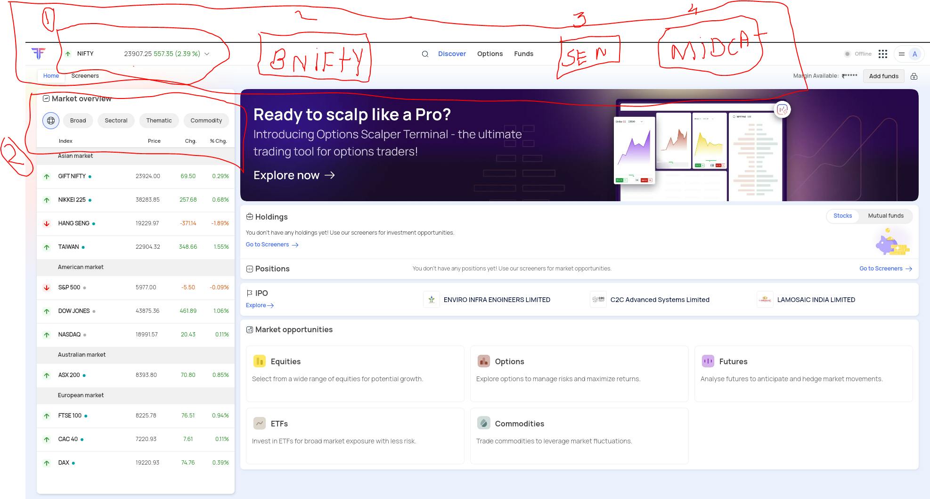Select the CAC 40 index row
Screen dimensions: 930x499
coord(136,439)
